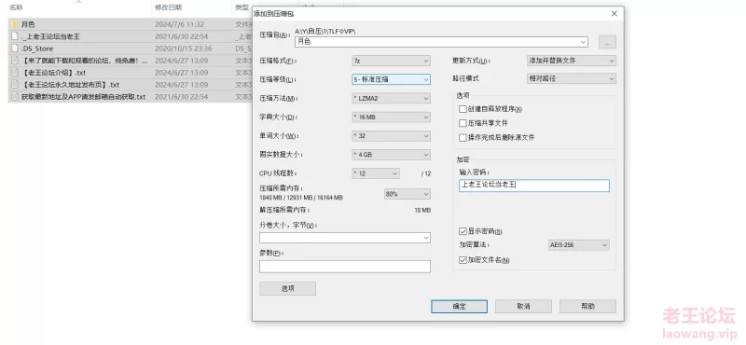Click the file icon beside 【老王论坛介绍】.txt

(x=14, y=73)
